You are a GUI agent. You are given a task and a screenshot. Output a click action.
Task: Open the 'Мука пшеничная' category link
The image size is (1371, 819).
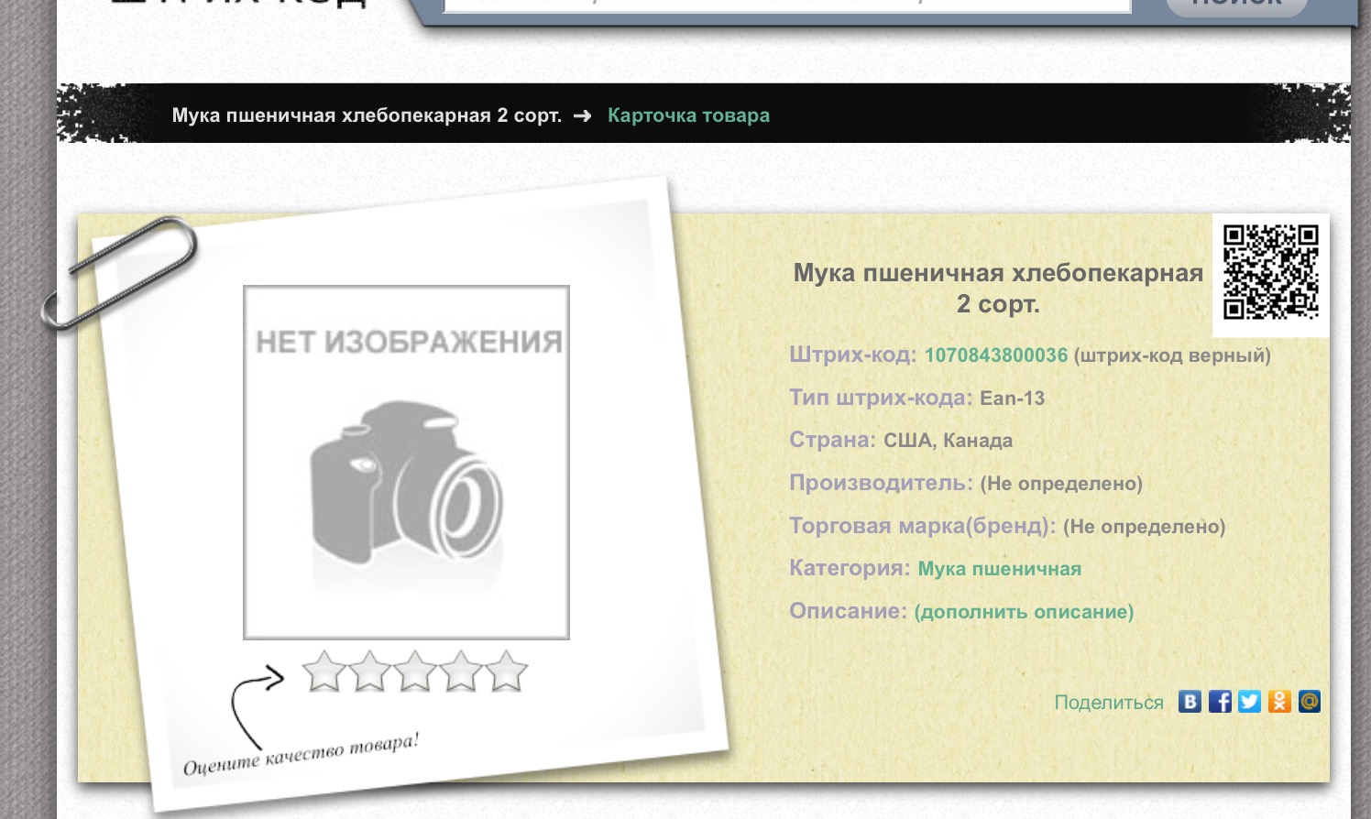point(999,569)
